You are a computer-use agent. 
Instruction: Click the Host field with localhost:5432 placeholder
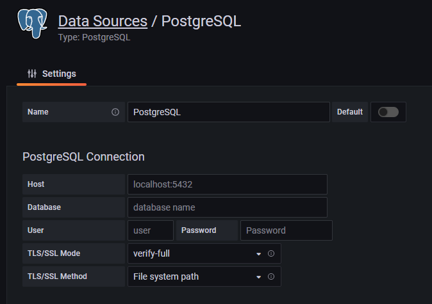228,184
